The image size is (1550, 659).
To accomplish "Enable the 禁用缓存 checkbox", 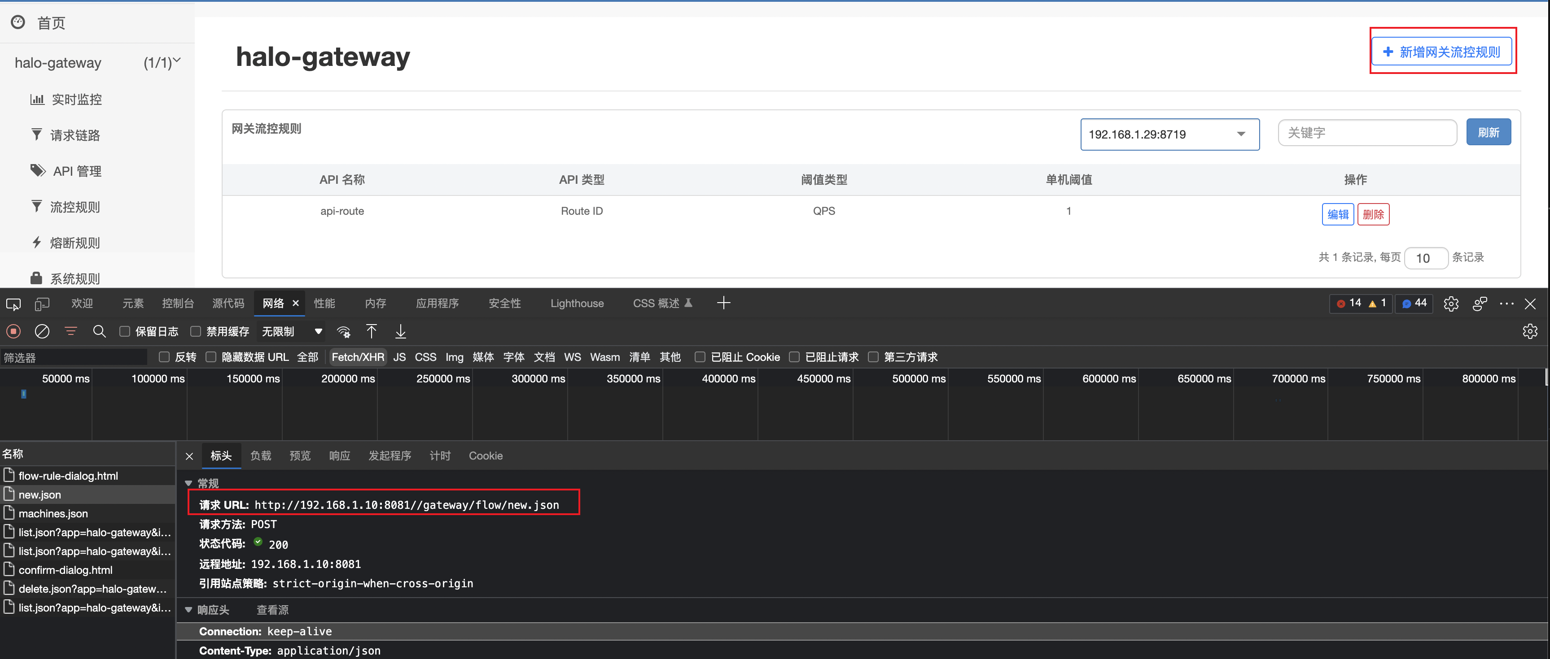I will click(196, 331).
